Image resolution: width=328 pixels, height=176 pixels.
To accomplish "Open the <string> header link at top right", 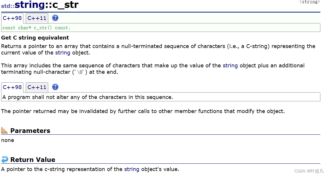I will (310, 2).
